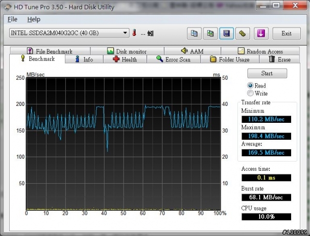310x236 pixels.
Task: Click the CPU usage value 10.0%
Action: (x=266, y=217)
